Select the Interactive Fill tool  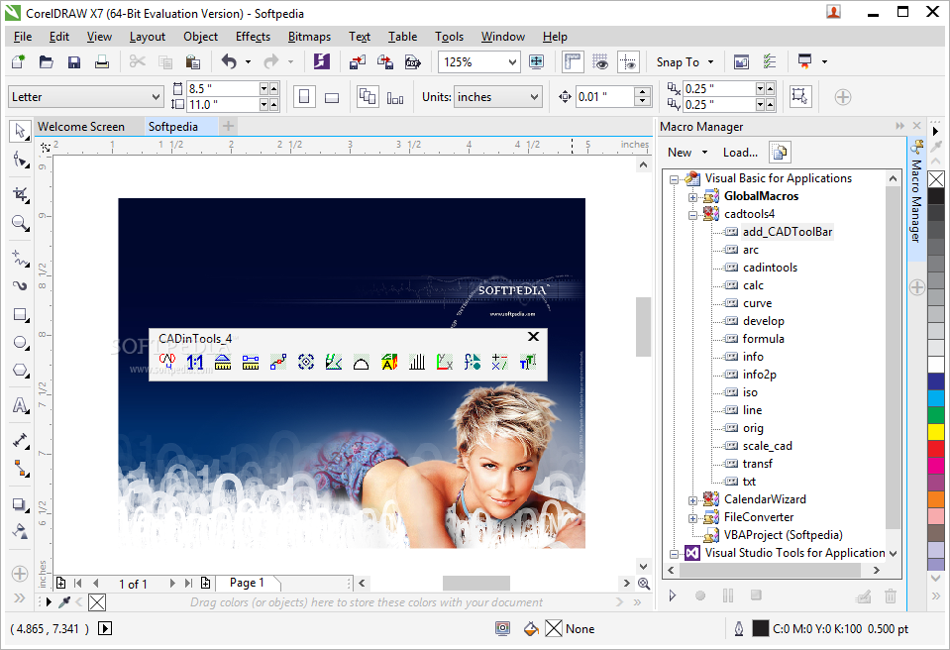click(20, 532)
